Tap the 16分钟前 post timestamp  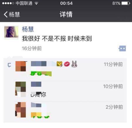(32, 48)
